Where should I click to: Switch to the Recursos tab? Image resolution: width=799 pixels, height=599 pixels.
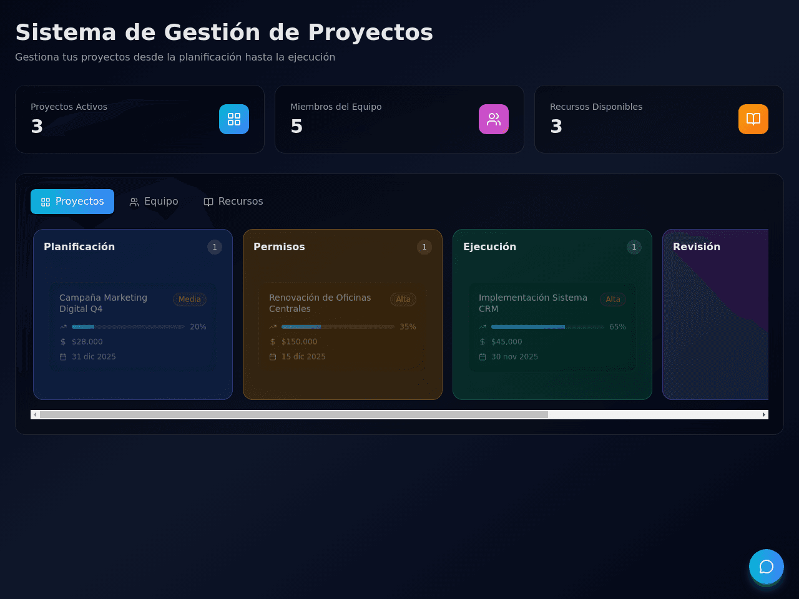[233, 202]
